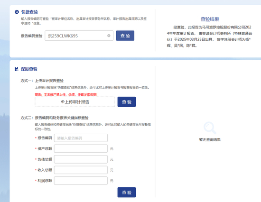Click the upload arrow icon in 上传审计报告
Viewport: 261px width, 202px height.
(63, 101)
